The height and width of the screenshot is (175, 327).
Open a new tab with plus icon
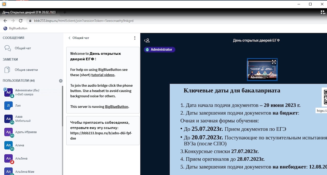pos(65,12)
